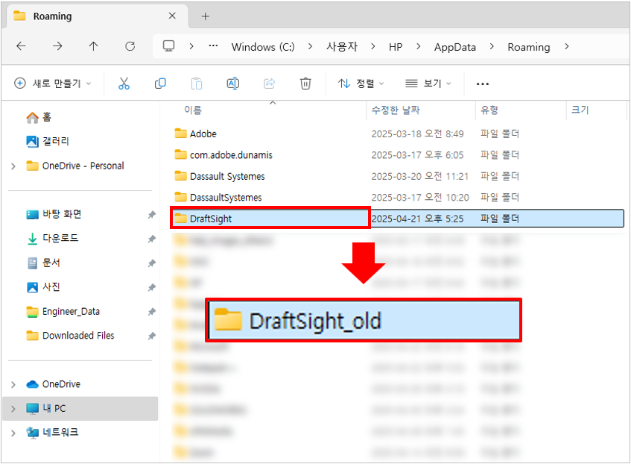Open 홈 in the navigation pane
Viewport: 631px width, 464px height.
coord(39,117)
